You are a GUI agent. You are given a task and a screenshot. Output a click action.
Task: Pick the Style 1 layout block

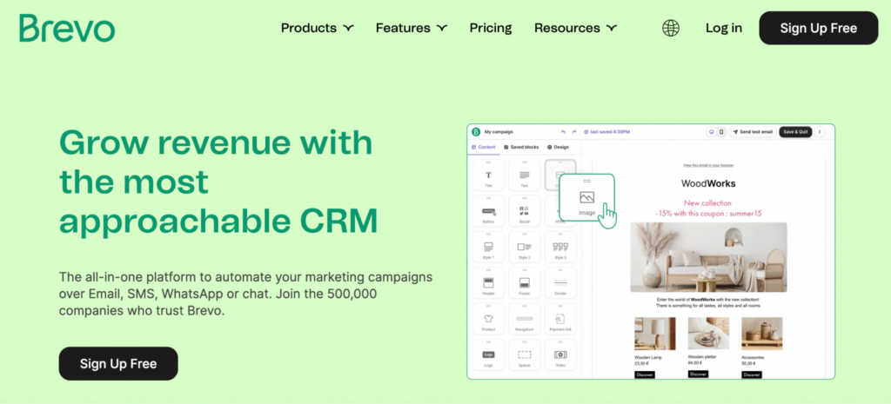(x=488, y=247)
